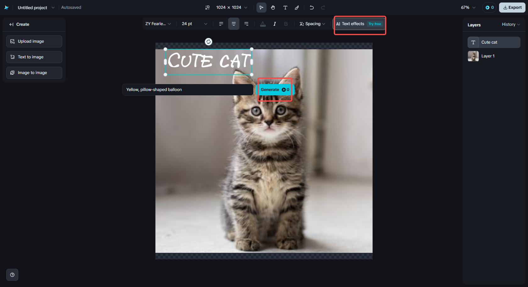
Task: Expand the Spacing options
Action: coord(312,24)
